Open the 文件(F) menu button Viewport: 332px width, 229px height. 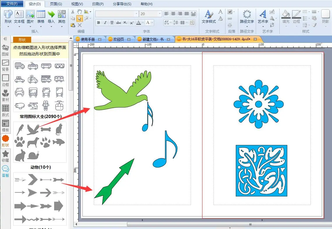(12, 4)
